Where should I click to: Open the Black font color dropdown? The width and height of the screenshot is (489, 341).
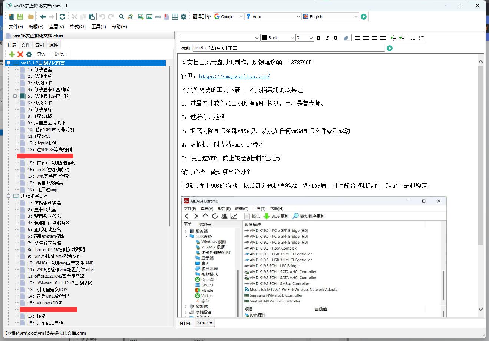click(x=278, y=38)
